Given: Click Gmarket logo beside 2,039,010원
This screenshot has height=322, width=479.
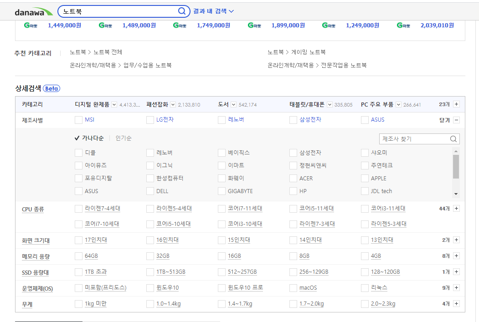Looking at the screenshot, I should coord(403,26).
